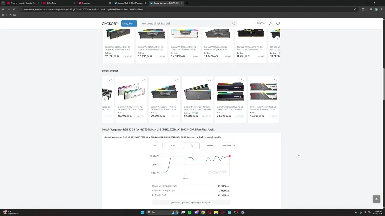Image resolution: width=385 pixels, height=216 pixels.
Task: Click the G.Skill Trident Z5 RGB 48 GB image
Action: coord(230,92)
